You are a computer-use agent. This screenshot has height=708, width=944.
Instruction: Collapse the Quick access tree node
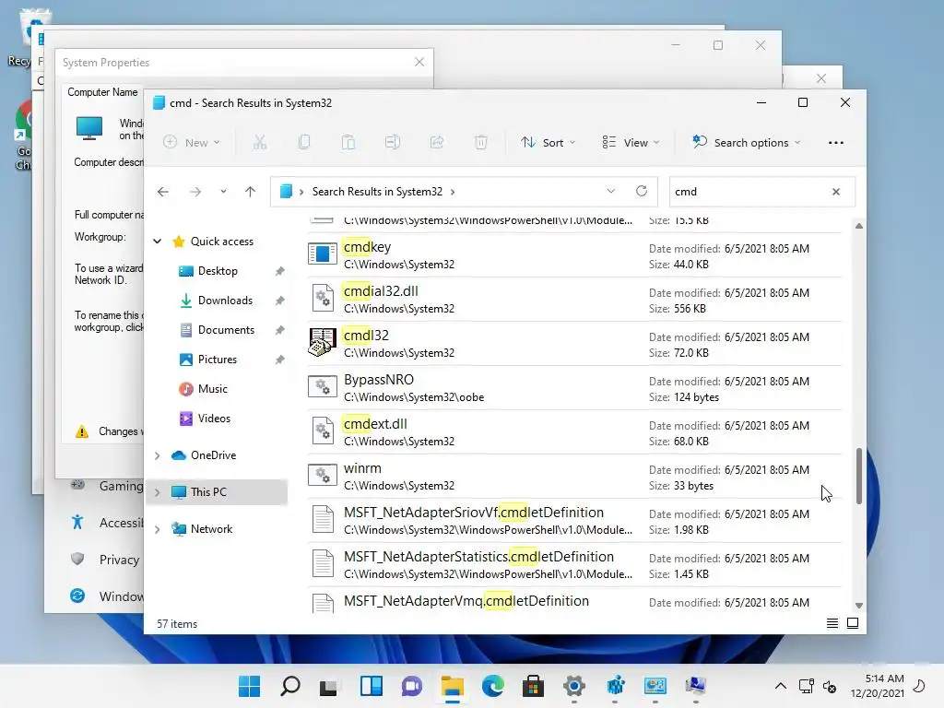[x=157, y=242]
